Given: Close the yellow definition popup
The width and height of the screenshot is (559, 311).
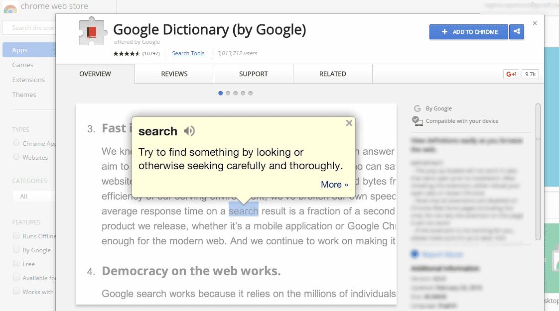Looking at the screenshot, I should point(349,123).
